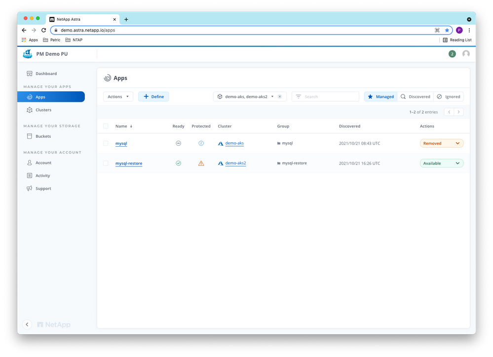Screen dimensions: 493x357
Task: Click the mysql group folder cell
Action: tap(285, 143)
